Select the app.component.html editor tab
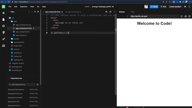Screen dimensions: 192x108 tap(53, 12)
